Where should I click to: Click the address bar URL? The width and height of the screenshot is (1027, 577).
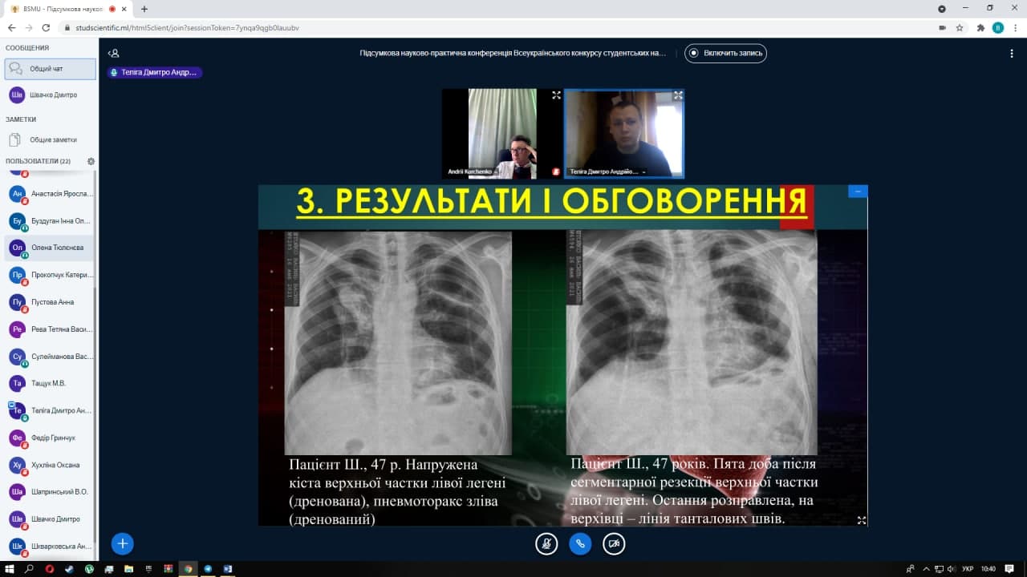pos(187,27)
